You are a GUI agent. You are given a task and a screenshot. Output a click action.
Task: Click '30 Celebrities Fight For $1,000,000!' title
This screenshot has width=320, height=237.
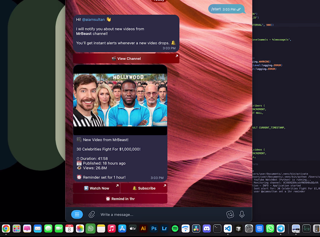tap(109, 149)
